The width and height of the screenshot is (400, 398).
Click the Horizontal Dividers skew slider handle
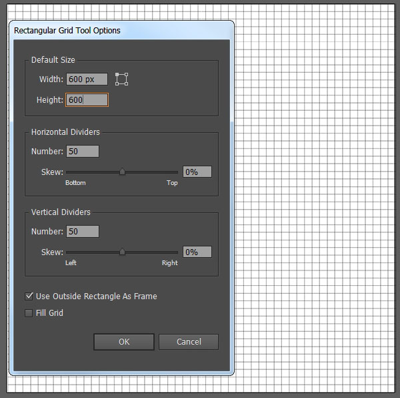[x=122, y=172]
